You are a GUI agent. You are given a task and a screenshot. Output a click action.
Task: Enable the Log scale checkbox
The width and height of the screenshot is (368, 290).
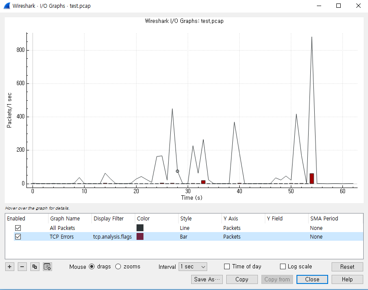[283, 267]
